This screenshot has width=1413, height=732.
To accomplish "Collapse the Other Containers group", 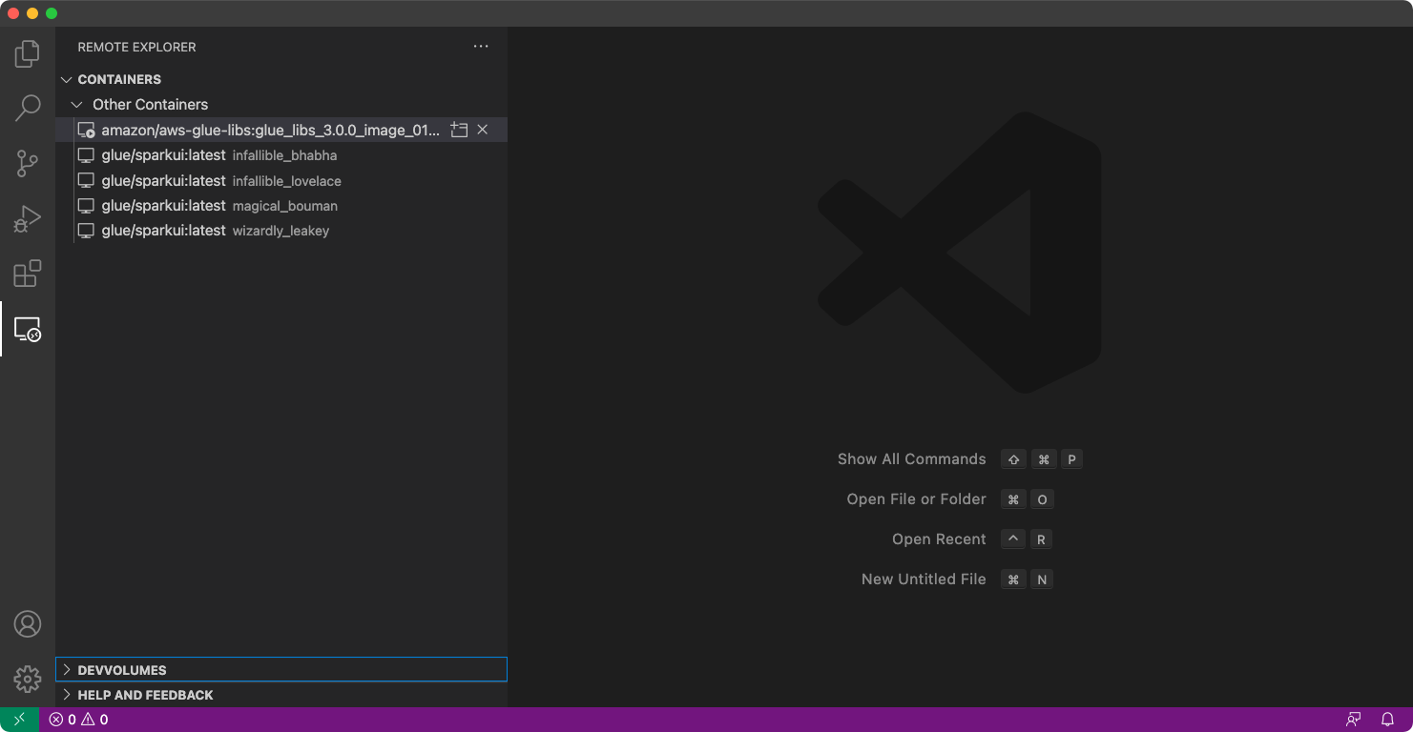I will [x=77, y=105].
